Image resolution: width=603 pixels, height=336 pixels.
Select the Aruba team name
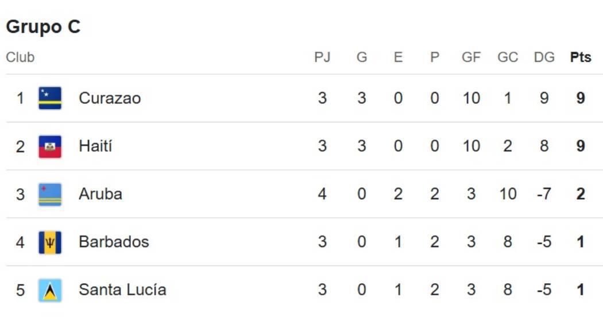[100, 194]
